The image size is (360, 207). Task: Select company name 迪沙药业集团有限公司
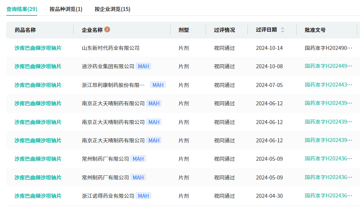coord(108,66)
